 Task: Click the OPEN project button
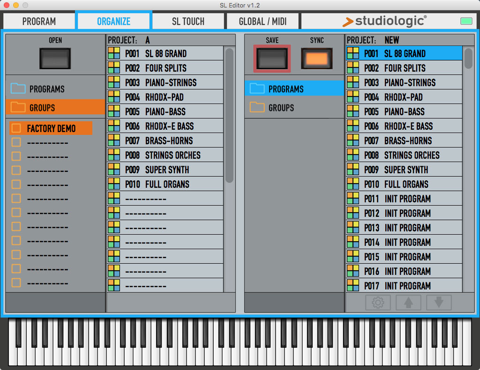(x=55, y=59)
